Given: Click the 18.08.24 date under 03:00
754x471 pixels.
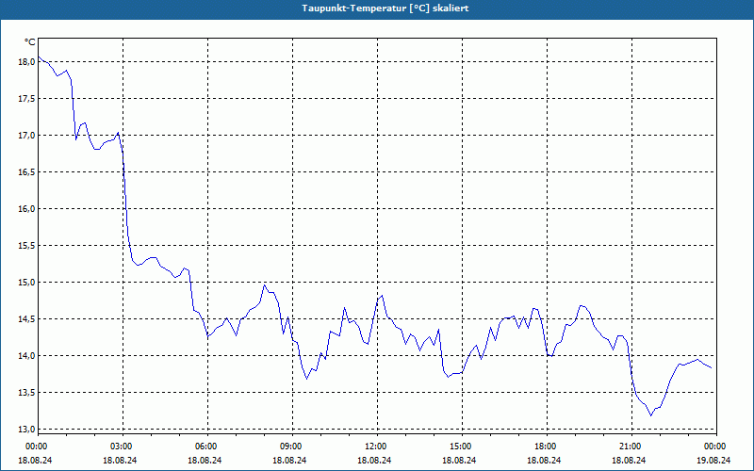Looking at the screenshot, I should (x=120, y=460).
